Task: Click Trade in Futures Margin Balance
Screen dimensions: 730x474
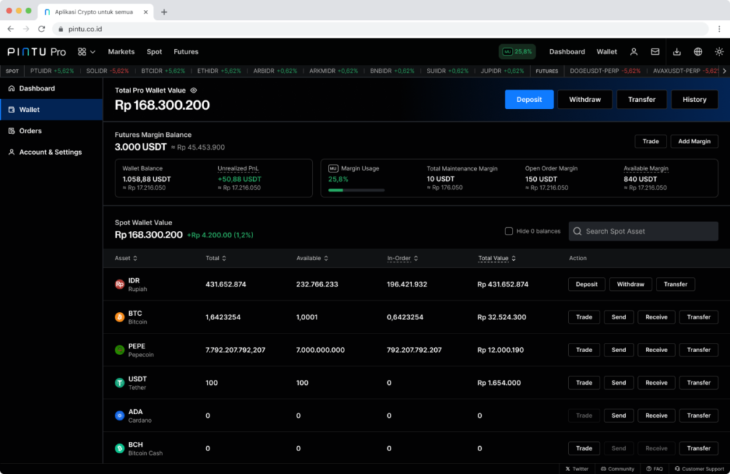Action: coord(650,142)
